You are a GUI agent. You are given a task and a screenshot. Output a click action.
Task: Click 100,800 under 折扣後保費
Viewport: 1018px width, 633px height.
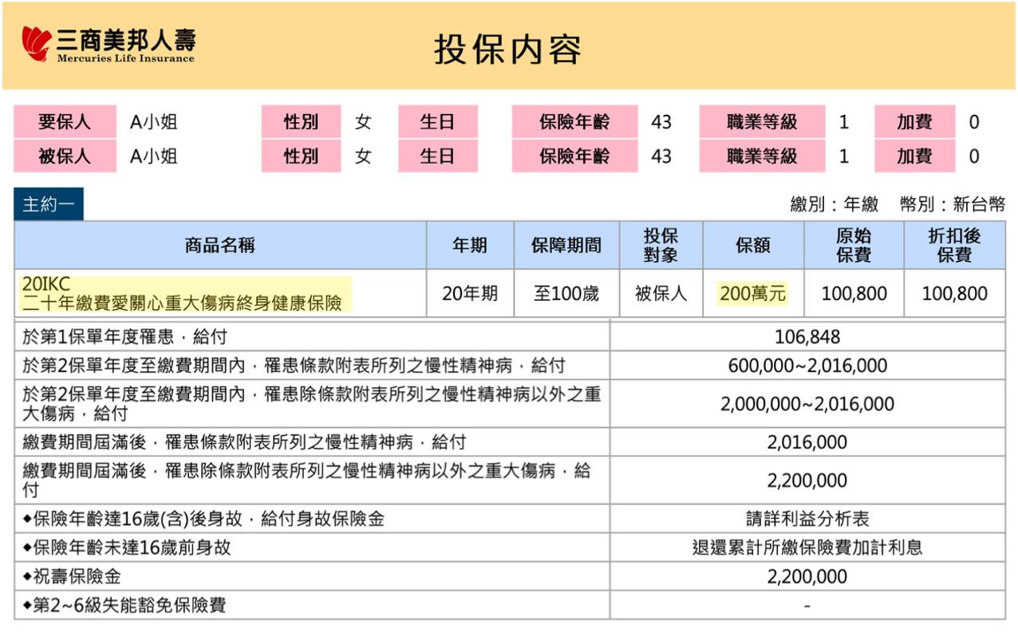point(954,294)
